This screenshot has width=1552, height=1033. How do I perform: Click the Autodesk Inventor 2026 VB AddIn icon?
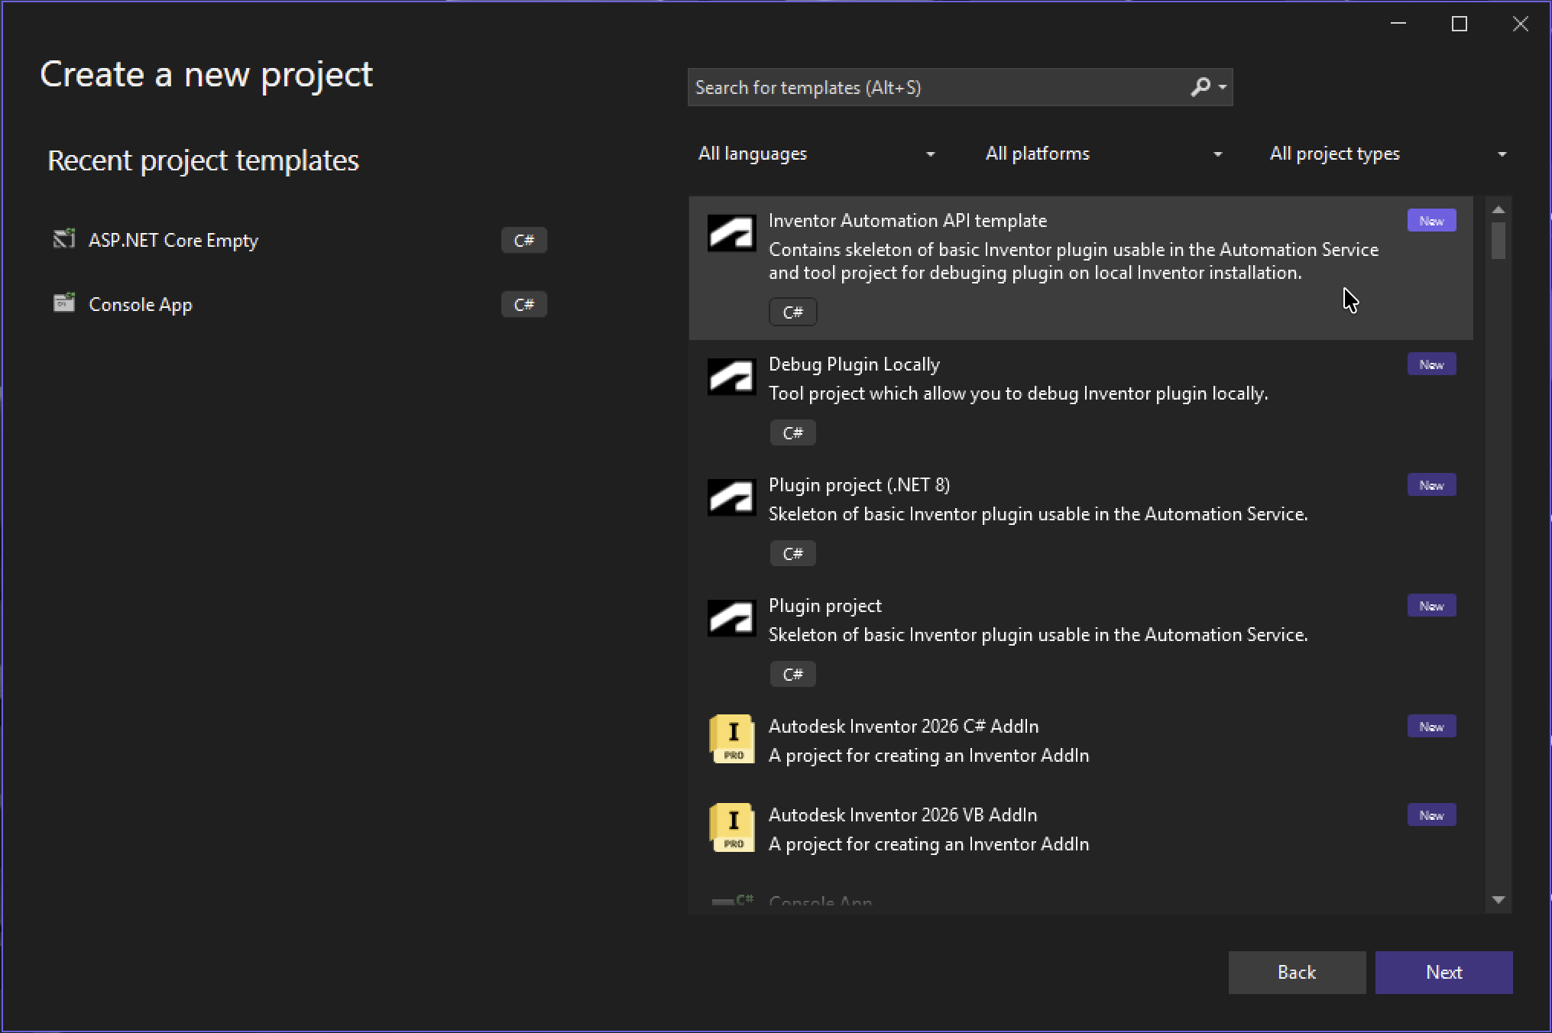coord(732,827)
